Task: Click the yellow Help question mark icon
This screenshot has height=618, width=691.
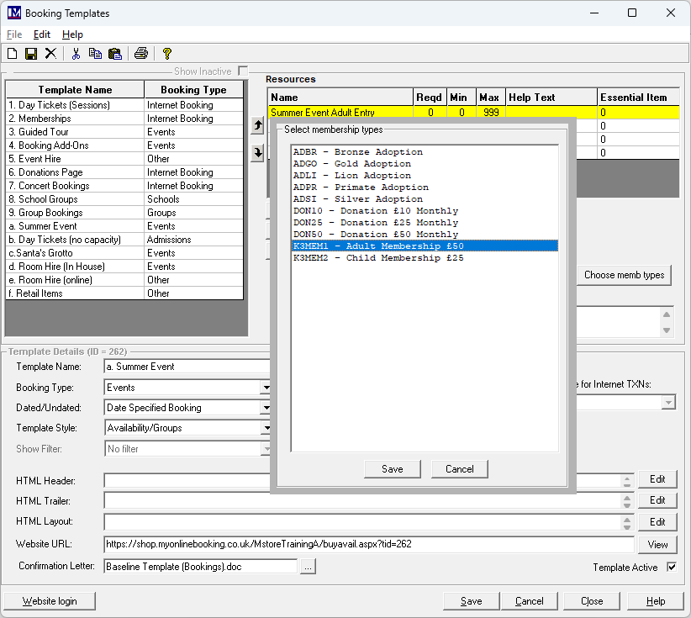Action: pyautogui.click(x=167, y=54)
